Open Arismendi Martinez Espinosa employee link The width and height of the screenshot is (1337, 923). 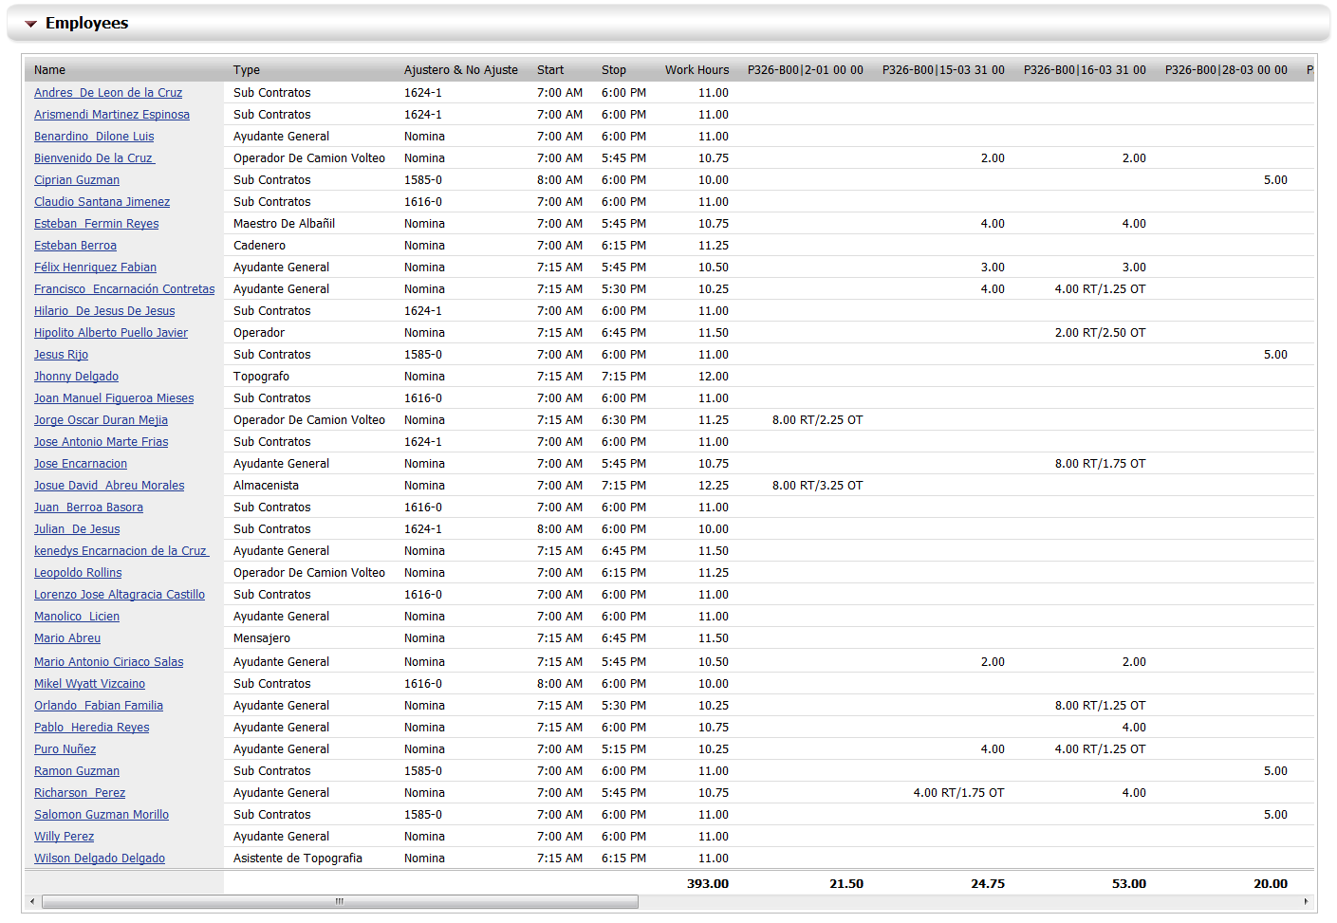112,115
